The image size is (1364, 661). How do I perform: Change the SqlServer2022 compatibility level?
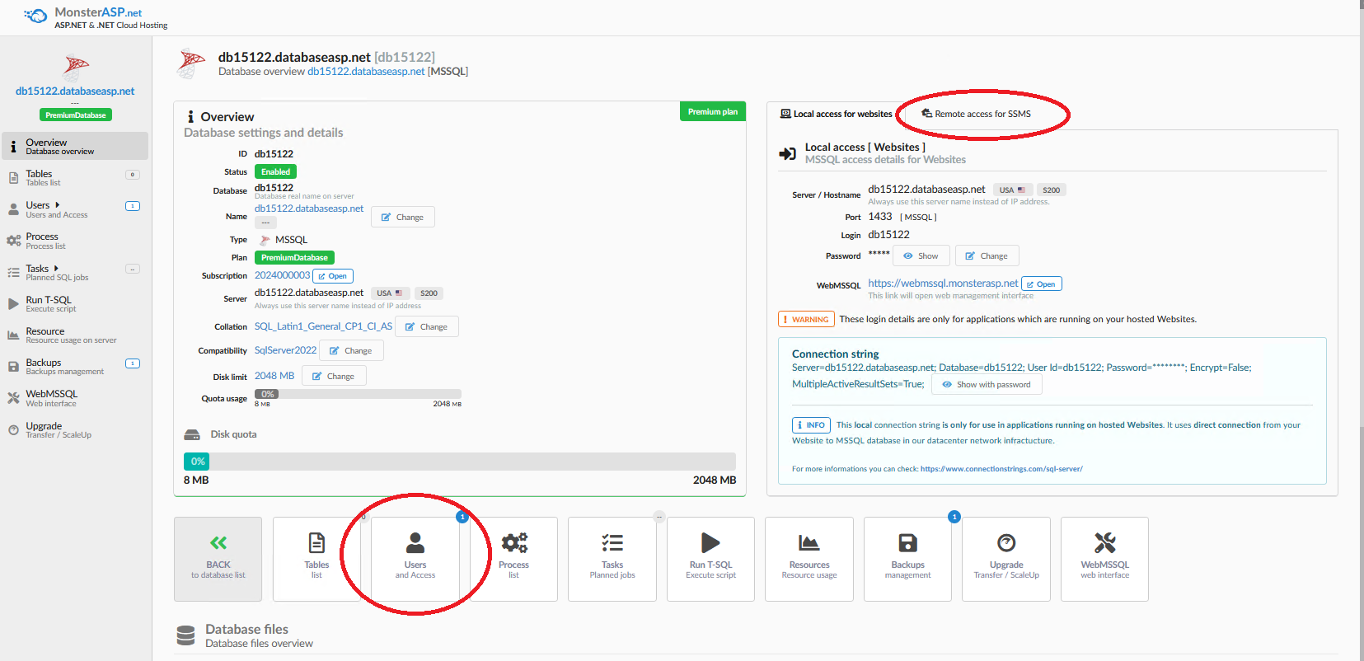coord(351,351)
